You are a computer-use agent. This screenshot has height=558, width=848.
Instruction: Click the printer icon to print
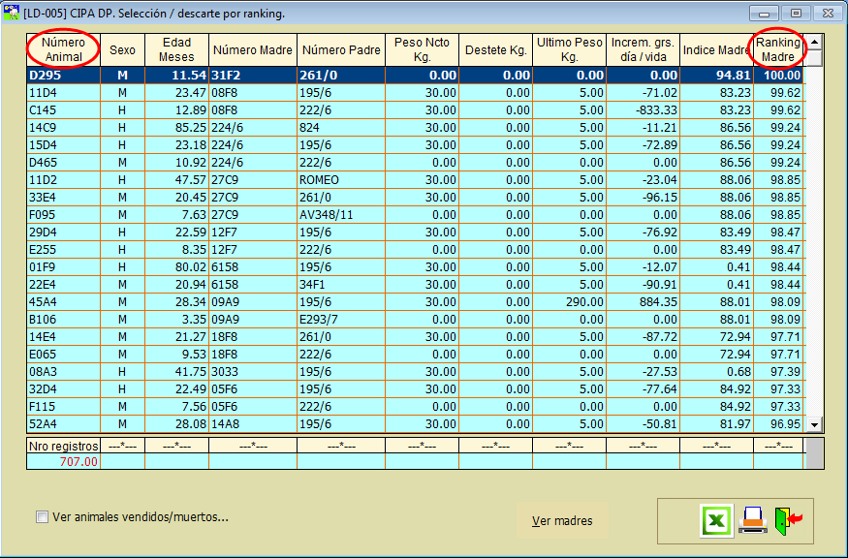753,521
